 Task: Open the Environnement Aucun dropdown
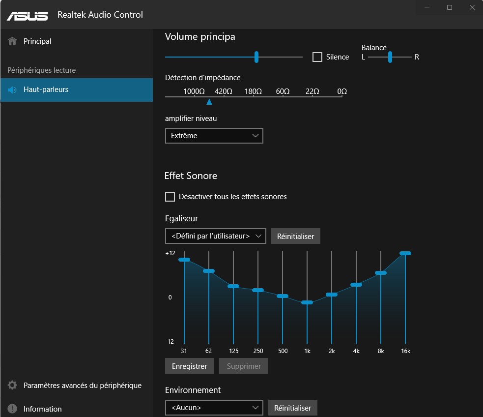point(214,408)
